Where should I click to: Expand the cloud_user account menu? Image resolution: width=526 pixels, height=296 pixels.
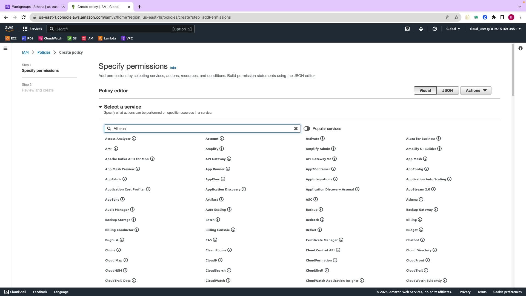[495, 29]
